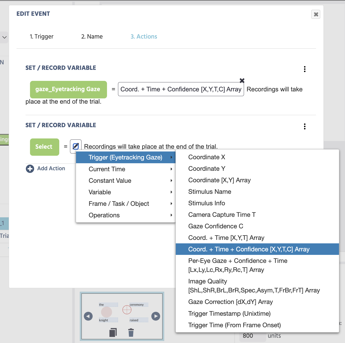The height and width of the screenshot is (343, 345).
Task: Choose Coordinate Y option
Action: click(257, 168)
